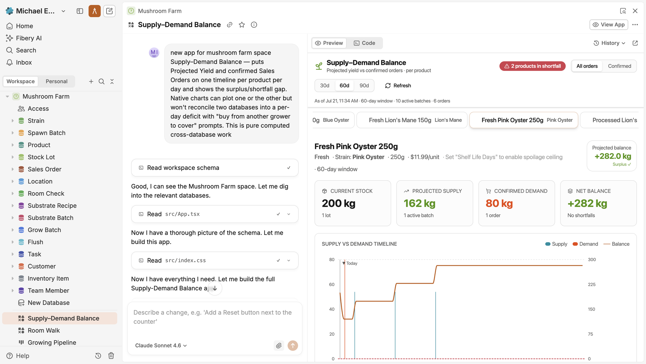Switch to the Code tab
The image size is (646, 364).
click(364, 43)
